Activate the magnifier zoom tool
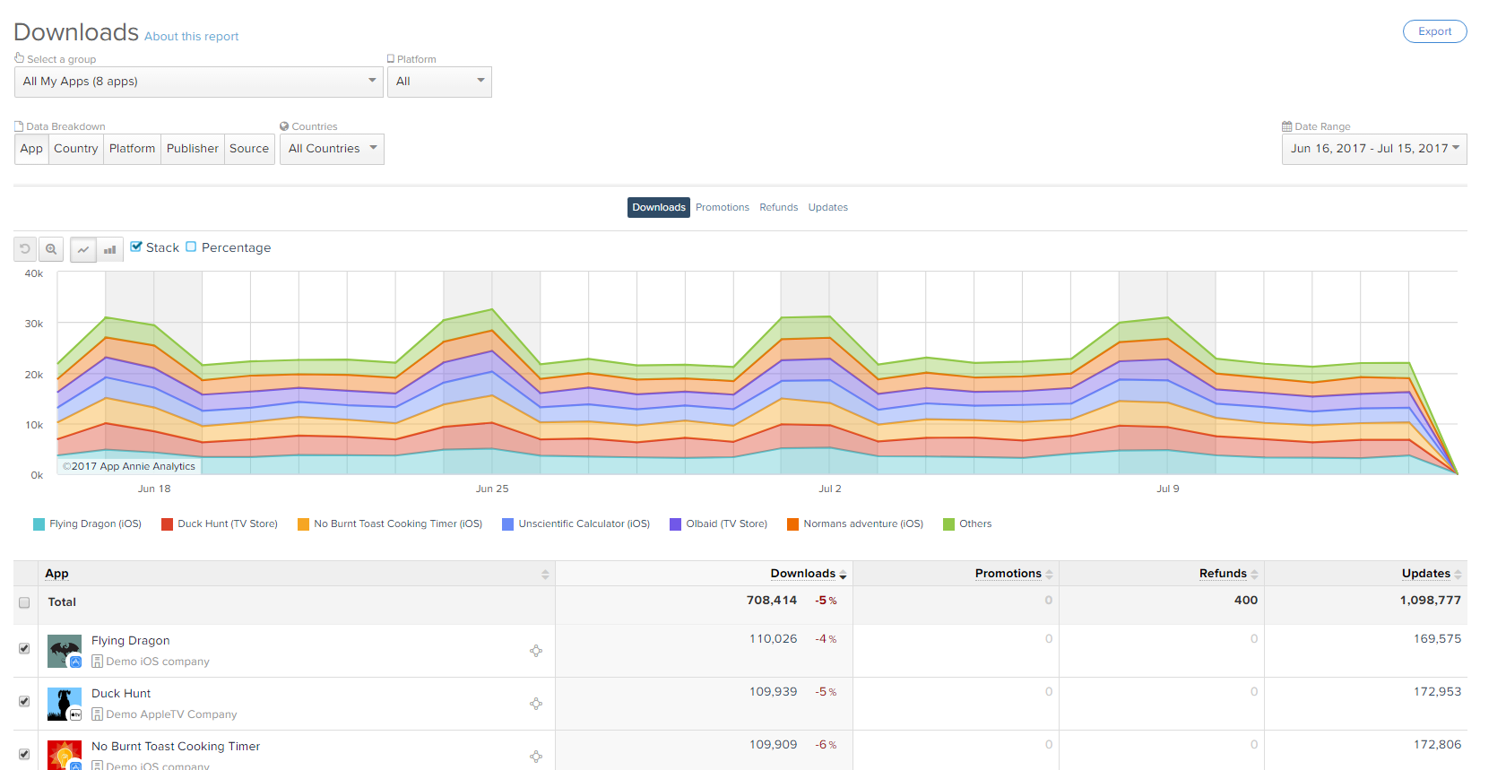Viewport: 1506px width, 770px height. [x=51, y=249]
